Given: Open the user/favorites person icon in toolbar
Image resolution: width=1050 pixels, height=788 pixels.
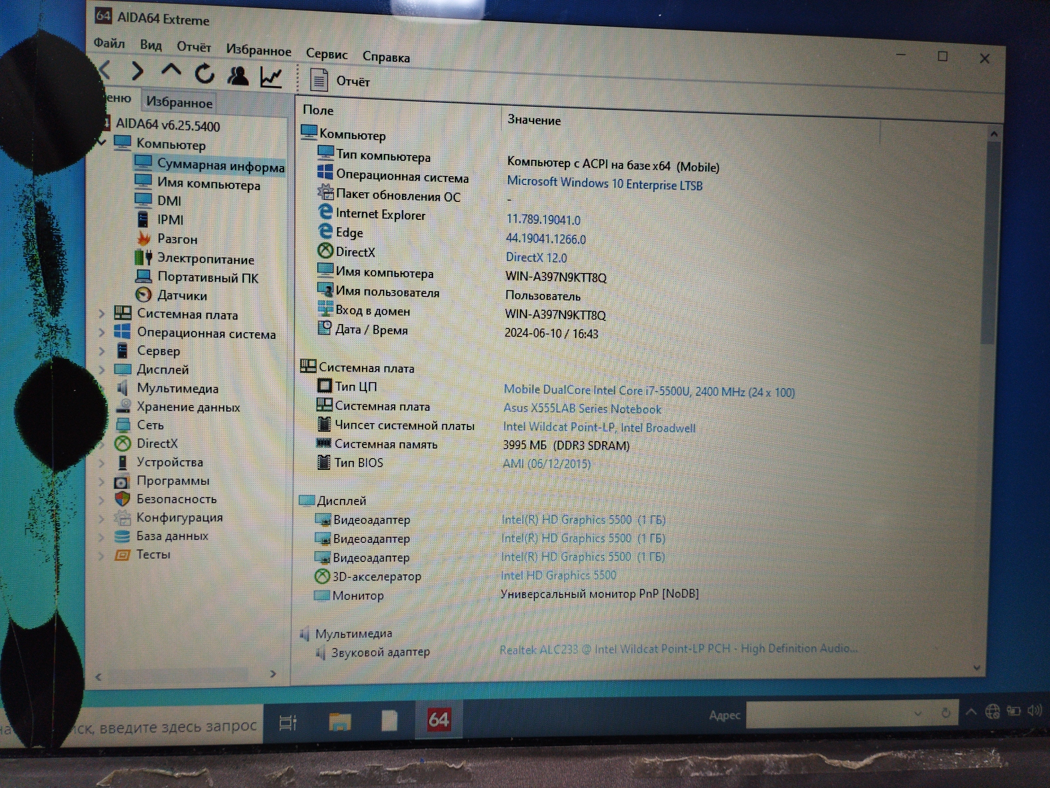Looking at the screenshot, I should pos(238,76).
